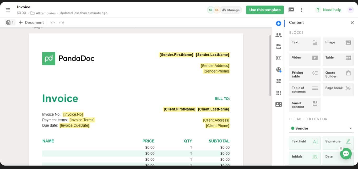The height and width of the screenshot is (169, 358).
Task: Add a new Document from the toolbar
Action: 31,23
